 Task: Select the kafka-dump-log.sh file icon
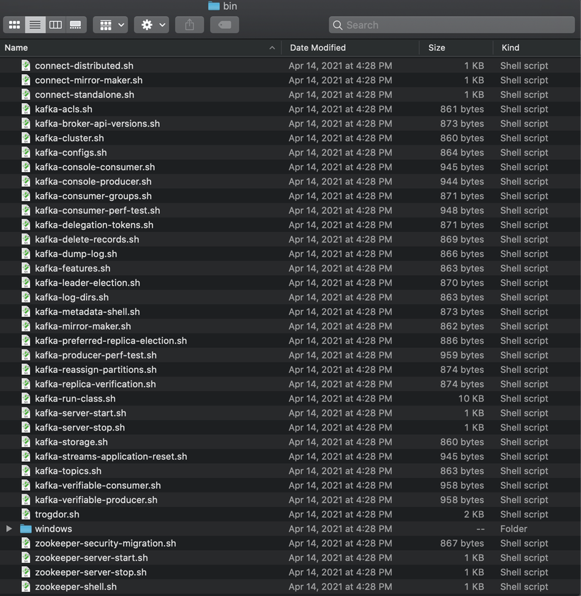point(26,254)
